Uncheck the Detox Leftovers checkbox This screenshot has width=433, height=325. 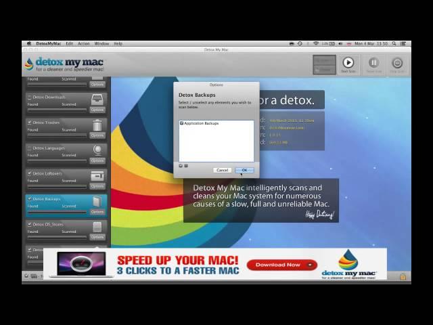[x=30, y=173]
